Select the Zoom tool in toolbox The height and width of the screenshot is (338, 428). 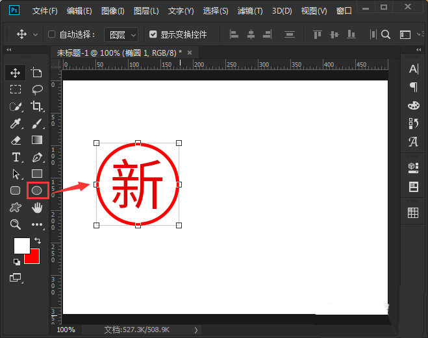pos(16,224)
